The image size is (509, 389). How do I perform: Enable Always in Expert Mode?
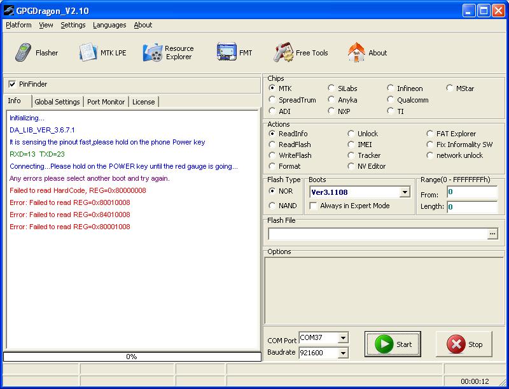[313, 206]
